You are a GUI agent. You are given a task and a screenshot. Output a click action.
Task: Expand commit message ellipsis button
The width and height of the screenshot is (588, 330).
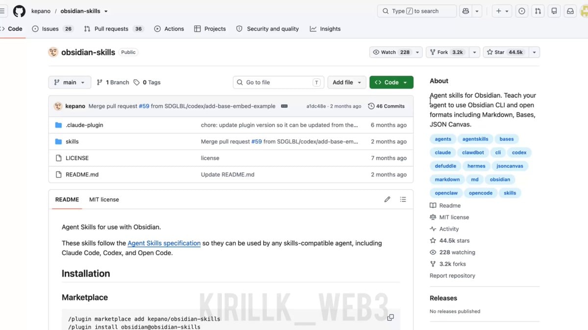[x=284, y=106]
